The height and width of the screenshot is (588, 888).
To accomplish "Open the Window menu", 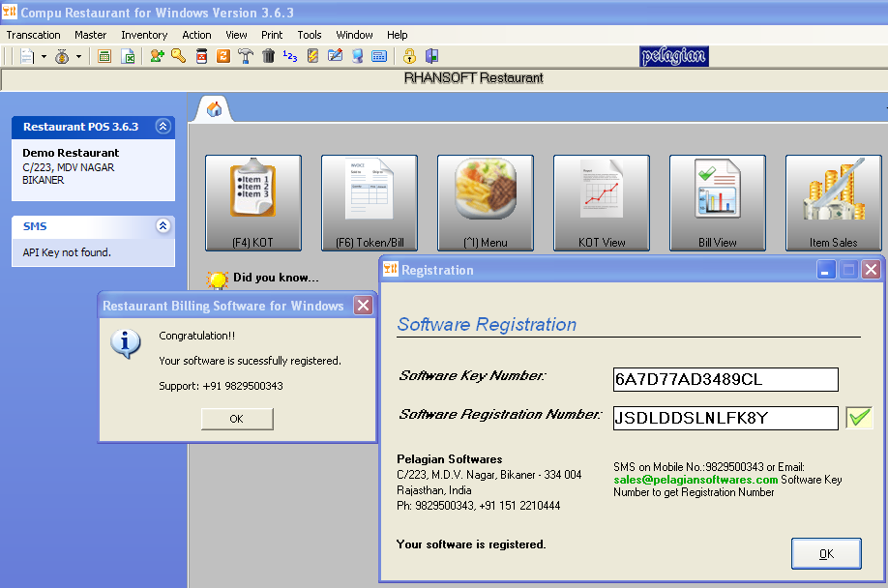I will (354, 35).
